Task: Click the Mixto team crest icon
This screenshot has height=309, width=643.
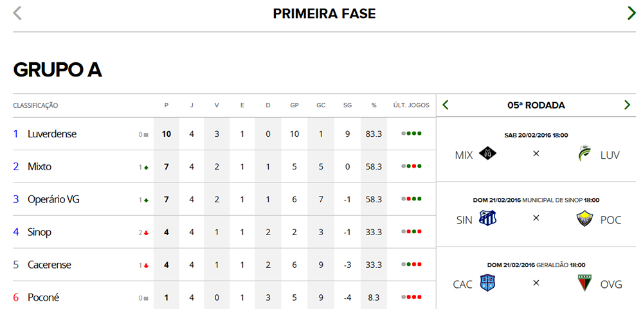Action: coord(488,154)
